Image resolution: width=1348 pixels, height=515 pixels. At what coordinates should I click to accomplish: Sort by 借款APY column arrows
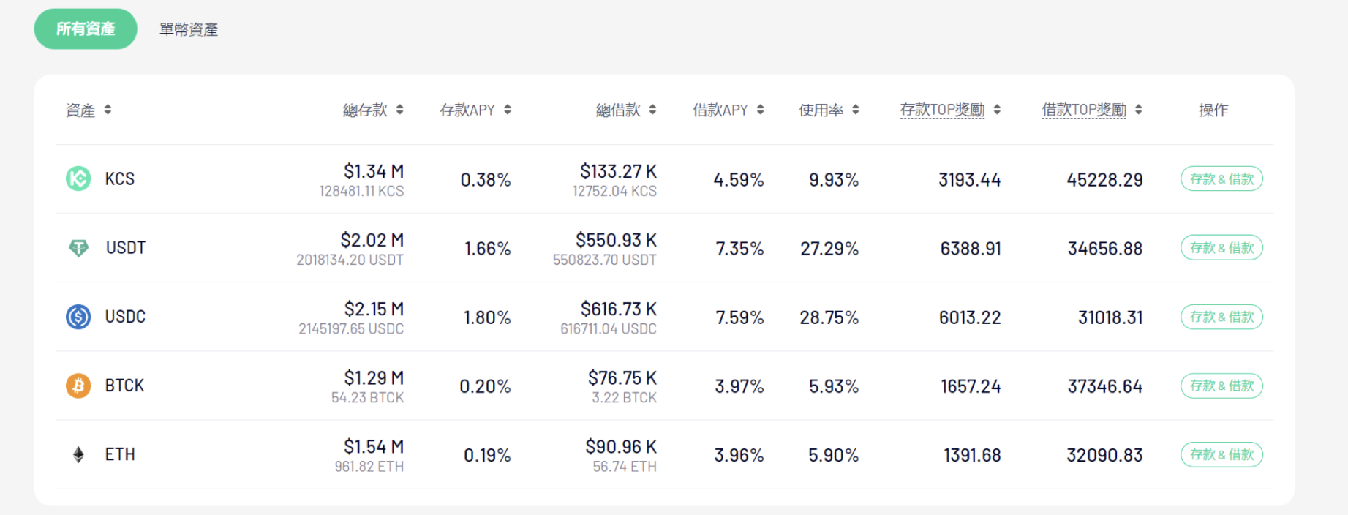760,110
